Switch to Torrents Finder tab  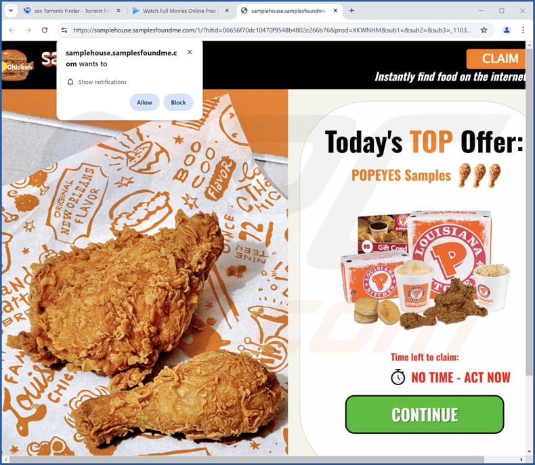(67, 11)
